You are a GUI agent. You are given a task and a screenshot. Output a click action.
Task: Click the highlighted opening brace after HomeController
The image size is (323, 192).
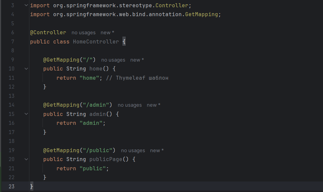tap(124, 42)
